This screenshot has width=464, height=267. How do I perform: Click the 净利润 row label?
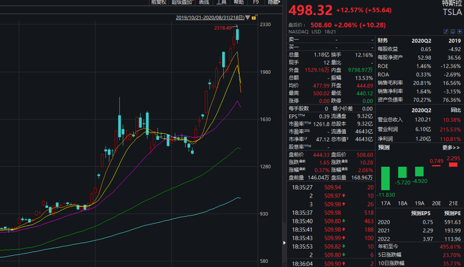[x=385, y=139]
